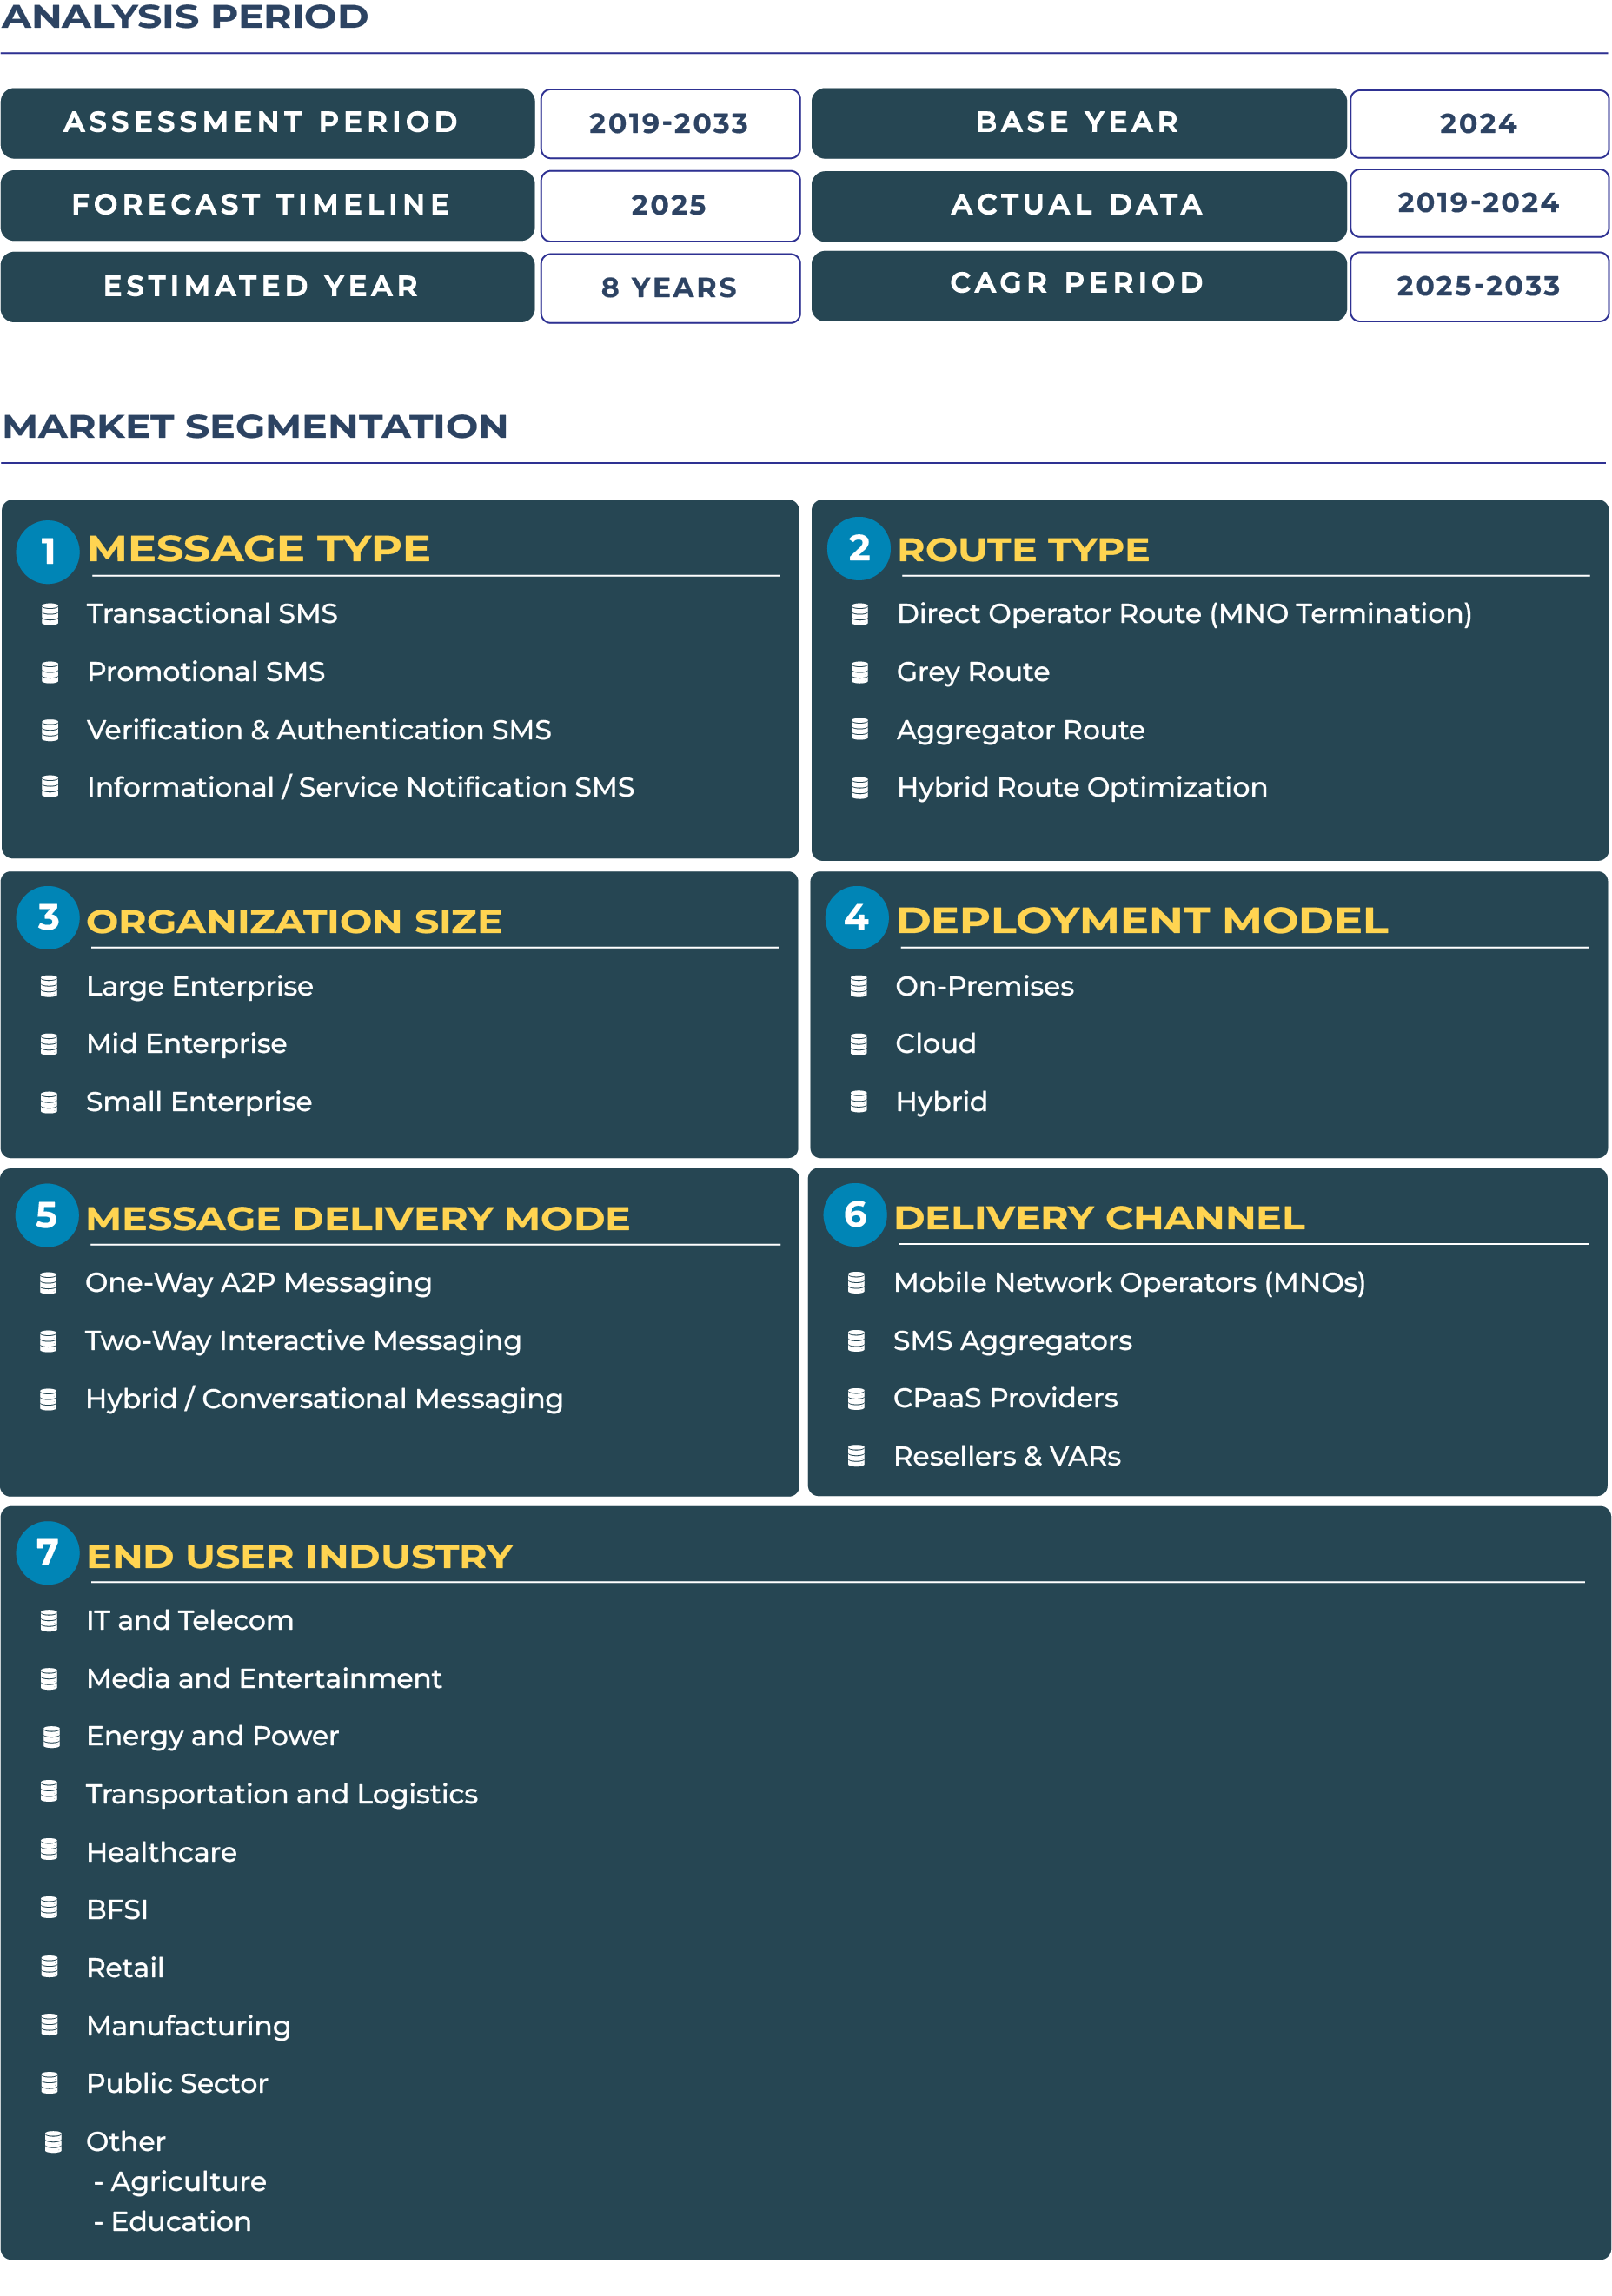Viewport: 1612px width, 2296px height.
Task: Click bullet icon beside Transactional SMS
Action: click(x=49, y=614)
